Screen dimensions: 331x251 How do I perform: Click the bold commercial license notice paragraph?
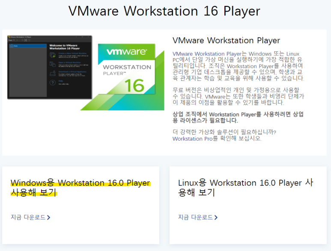[x=238, y=118]
